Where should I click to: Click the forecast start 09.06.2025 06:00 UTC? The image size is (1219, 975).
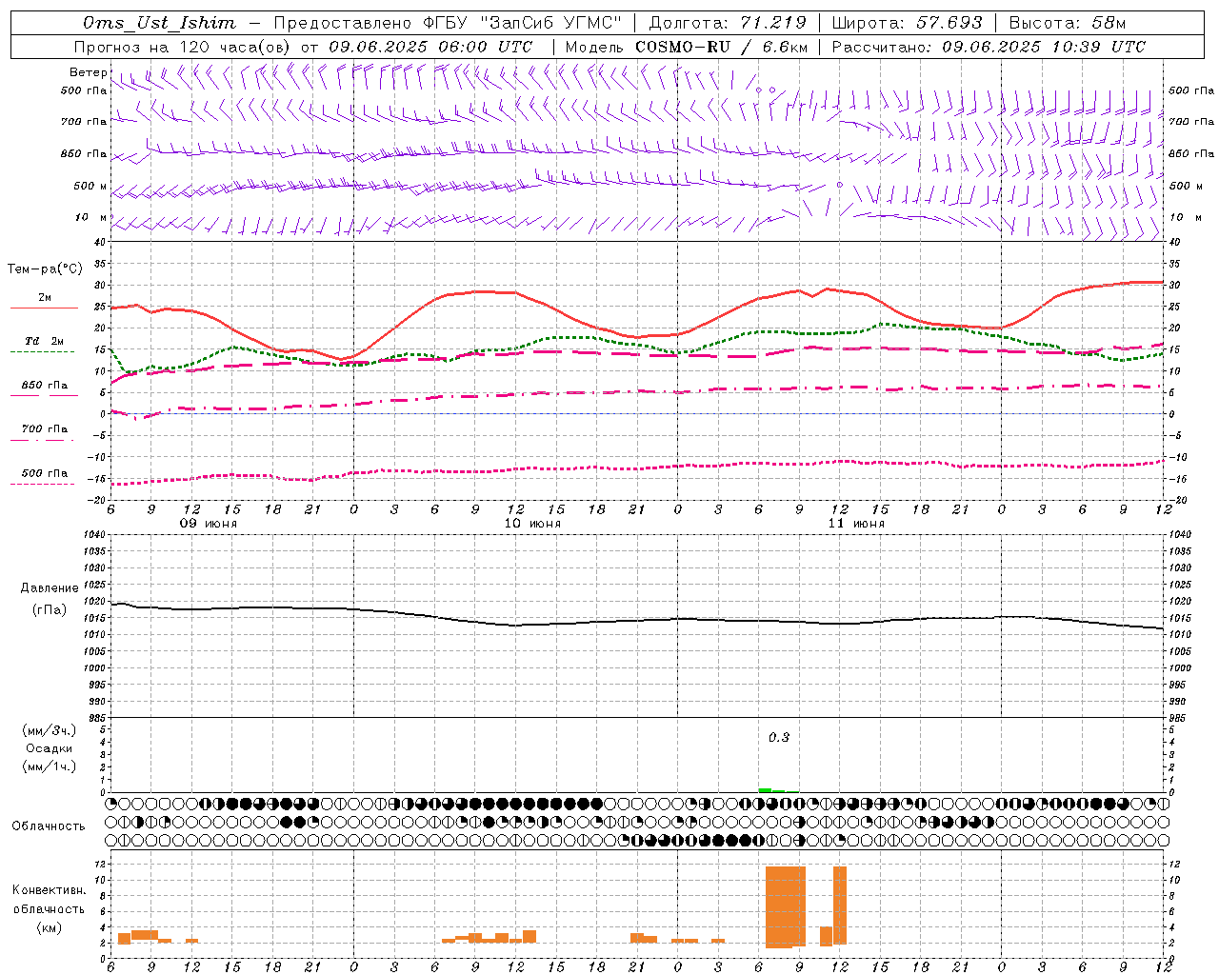pyautogui.click(x=430, y=47)
